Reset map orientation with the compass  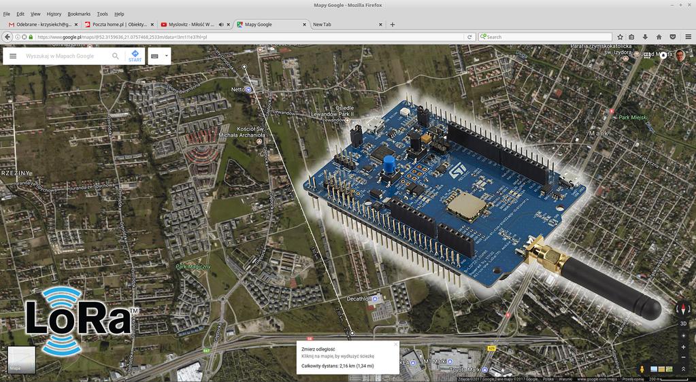click(x=683, y=309)
